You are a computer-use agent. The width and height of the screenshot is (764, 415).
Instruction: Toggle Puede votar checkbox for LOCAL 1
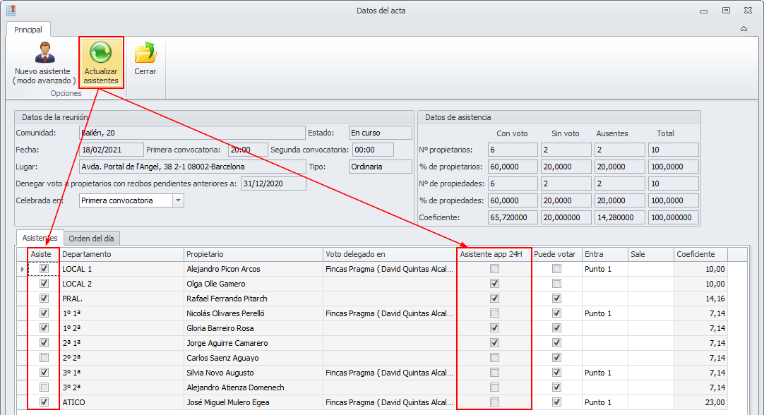pyautogui.click(x=557, y=269)
